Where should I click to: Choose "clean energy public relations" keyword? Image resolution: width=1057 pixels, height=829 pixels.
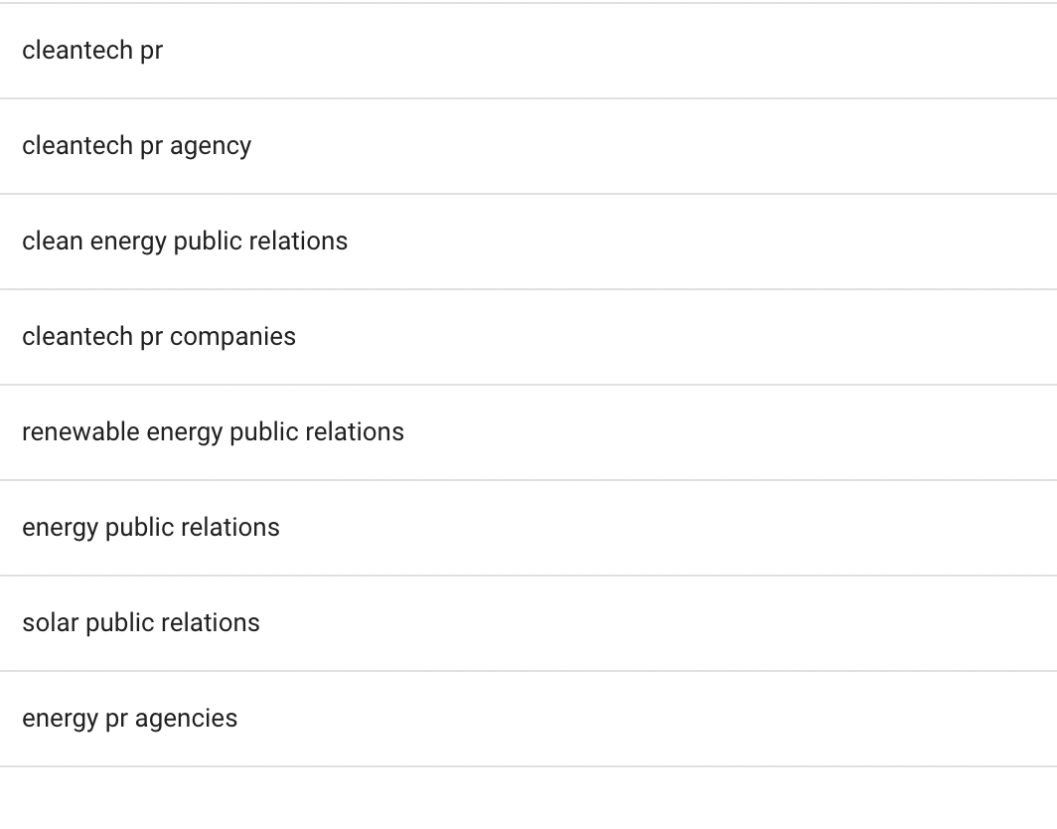(185, 242)
